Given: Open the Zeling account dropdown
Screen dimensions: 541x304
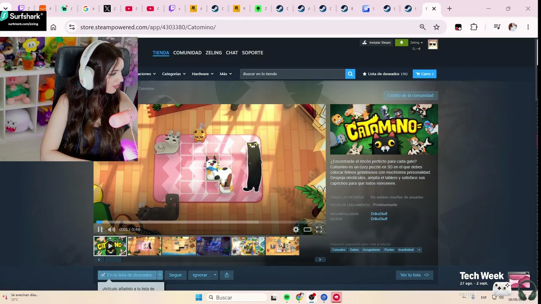Looking at the screenshot, I should click(x=416, y=43).
